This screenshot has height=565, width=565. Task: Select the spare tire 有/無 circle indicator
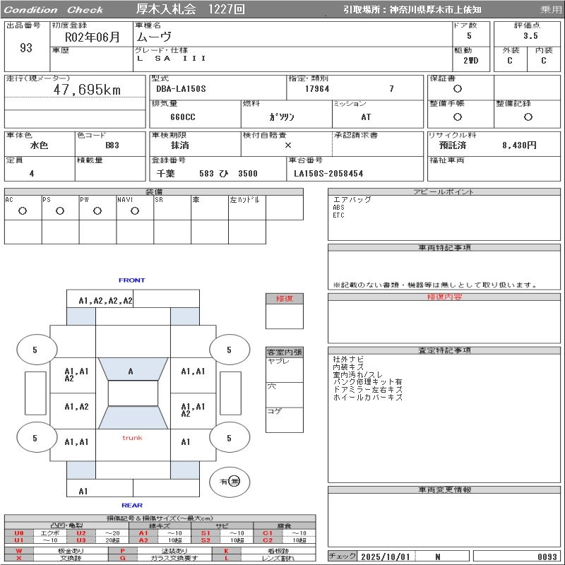230,481
